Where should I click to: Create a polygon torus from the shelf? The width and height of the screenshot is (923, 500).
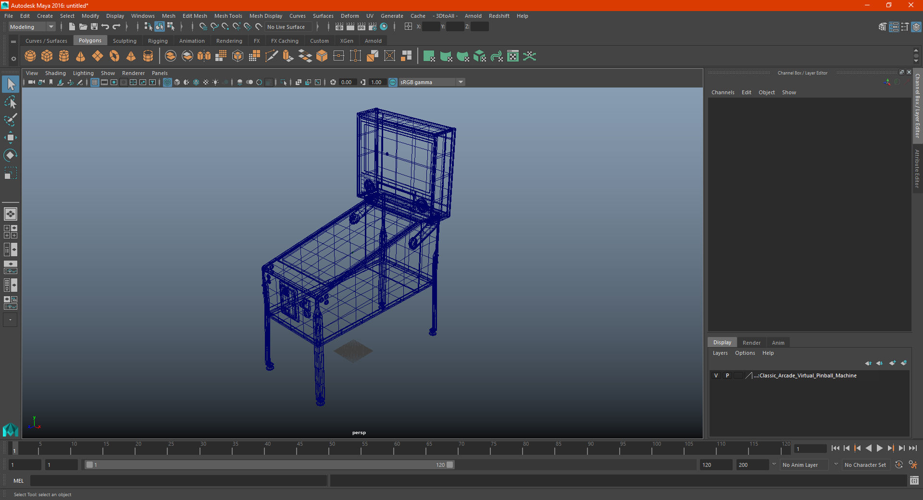[x=114, y=56]
